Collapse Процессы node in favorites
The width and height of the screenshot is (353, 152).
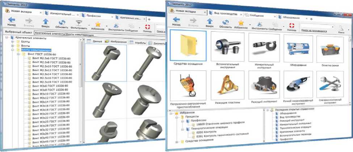(177, 117)
